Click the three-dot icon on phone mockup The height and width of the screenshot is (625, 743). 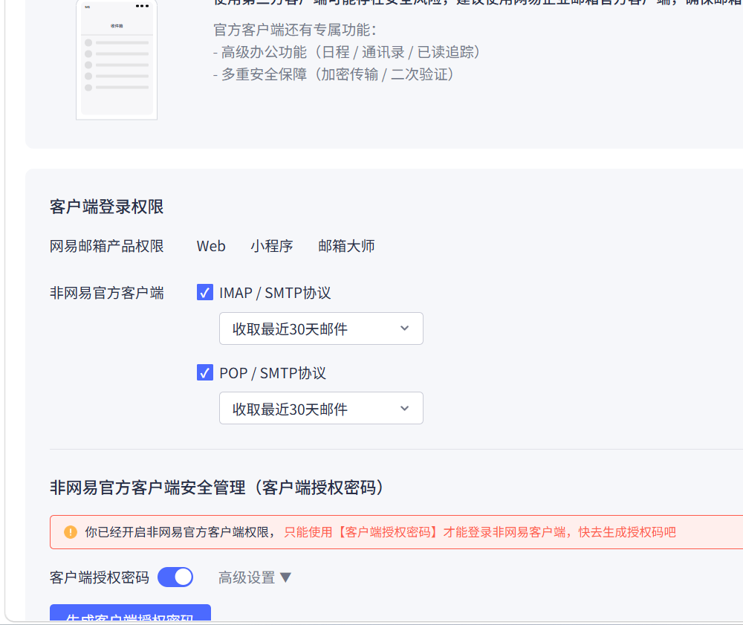click(x=142, y=6)
